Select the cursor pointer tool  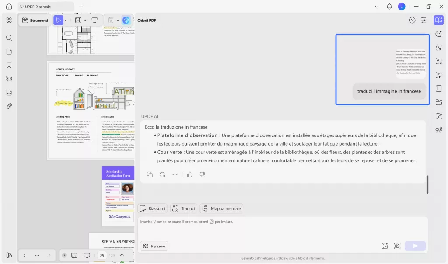58,20
